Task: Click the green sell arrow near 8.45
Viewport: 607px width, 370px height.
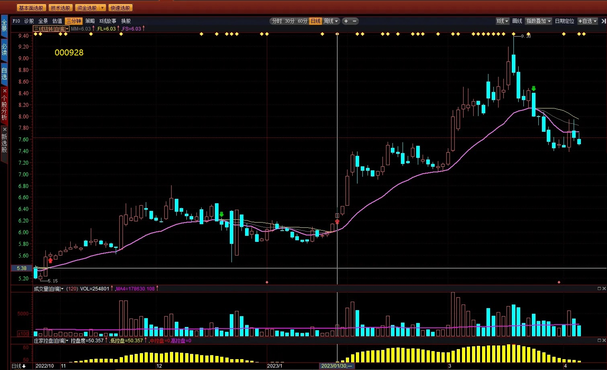Action: [x=533, y=88]
